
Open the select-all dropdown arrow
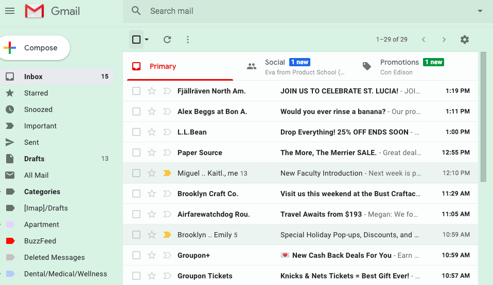(147, 40)
